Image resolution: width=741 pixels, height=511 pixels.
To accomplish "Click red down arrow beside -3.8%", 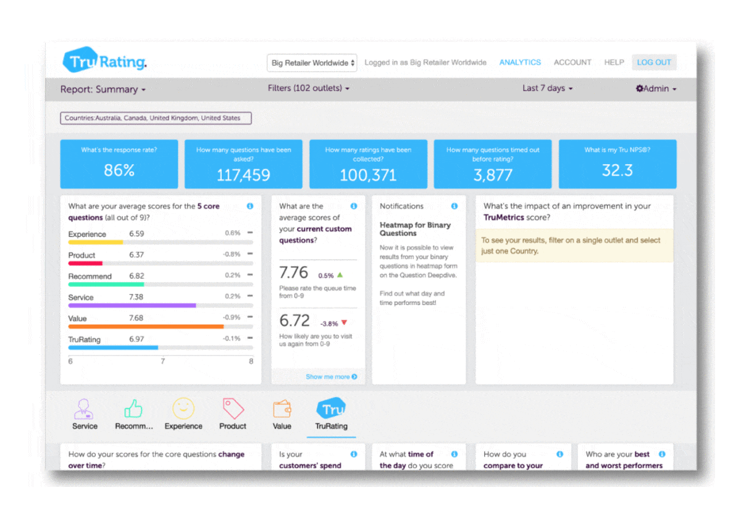I will click(x=344, y=323).
